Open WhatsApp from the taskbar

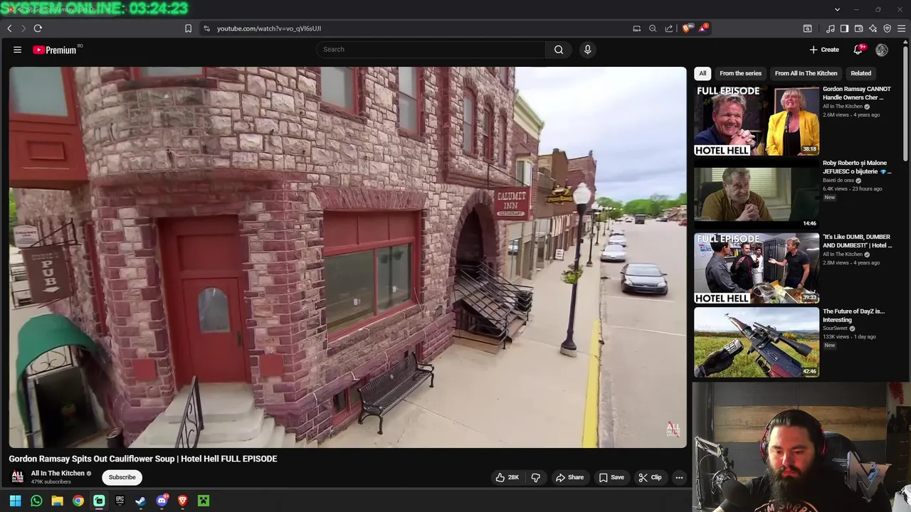coord(36,501)
